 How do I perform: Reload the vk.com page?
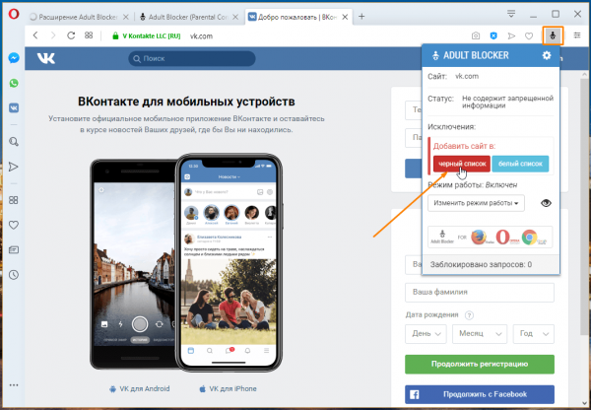[71, 35]
